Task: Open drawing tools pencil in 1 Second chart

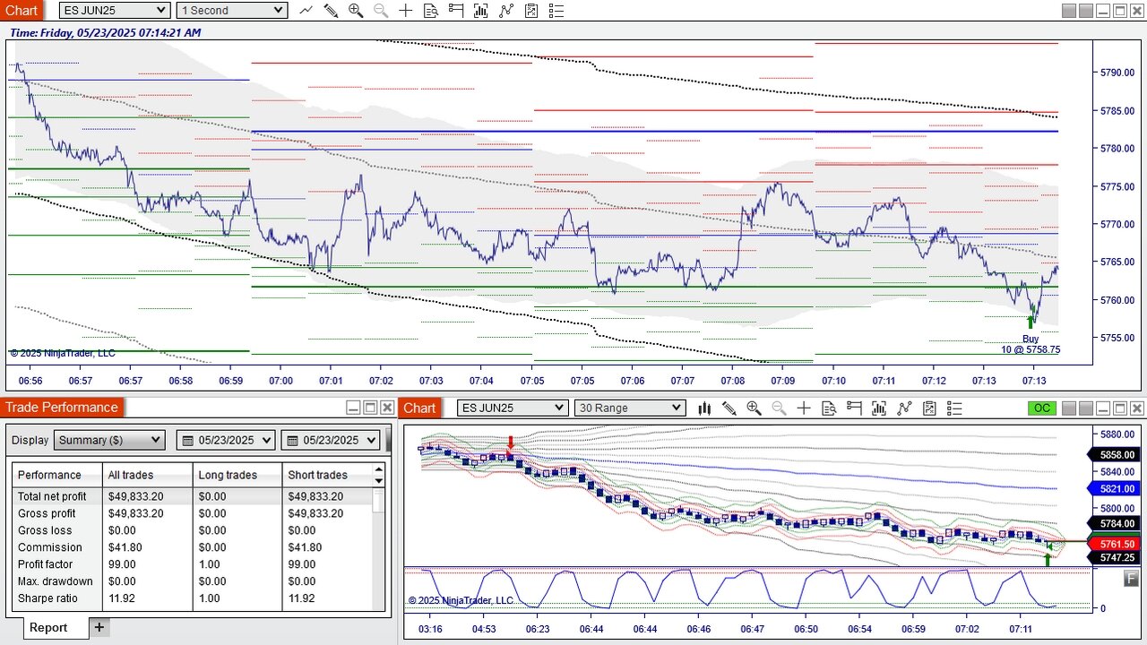Action: coord(331,11)
